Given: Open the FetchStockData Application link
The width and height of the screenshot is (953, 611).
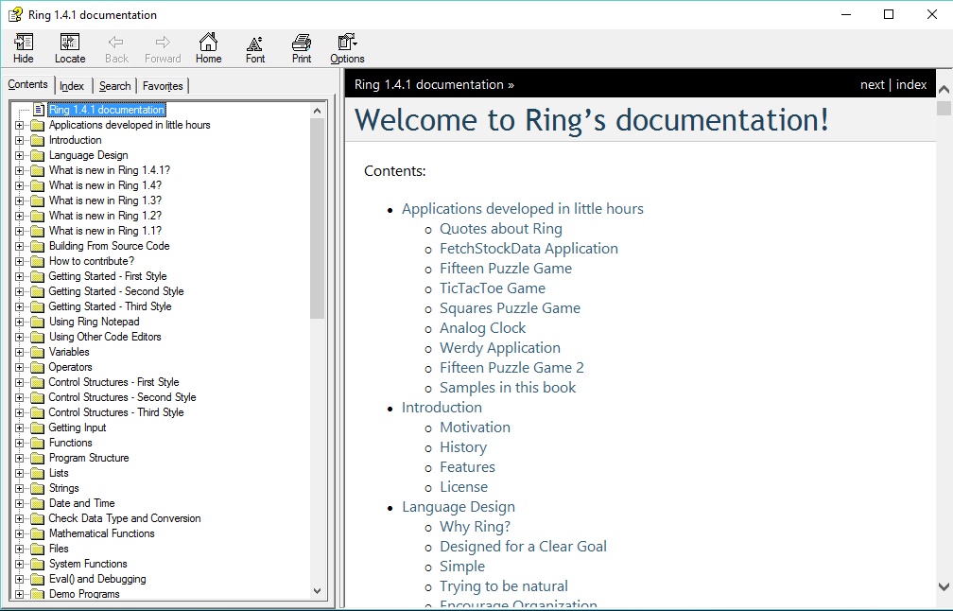Looking at the screenshot, I should click(x=528, y=249).
